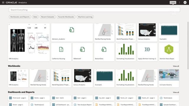Click the dashboard icon beside farzin_22 - page 1
Viewport: 189px width, 106px height.
tap(140, 98)
